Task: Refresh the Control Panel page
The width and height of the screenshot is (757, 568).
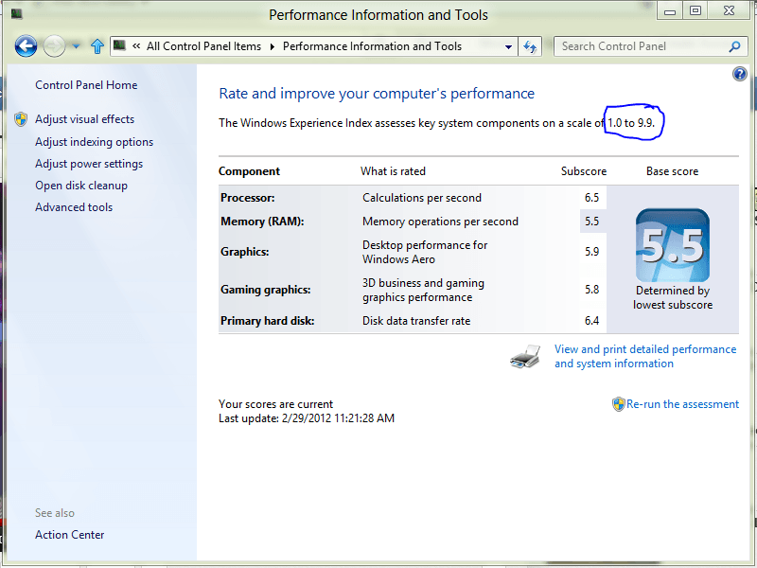Action: [x=531, y=46]
